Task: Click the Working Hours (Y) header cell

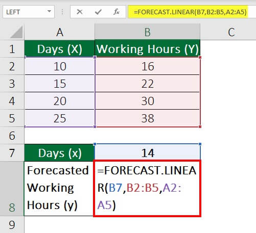Action: (147, 49)
